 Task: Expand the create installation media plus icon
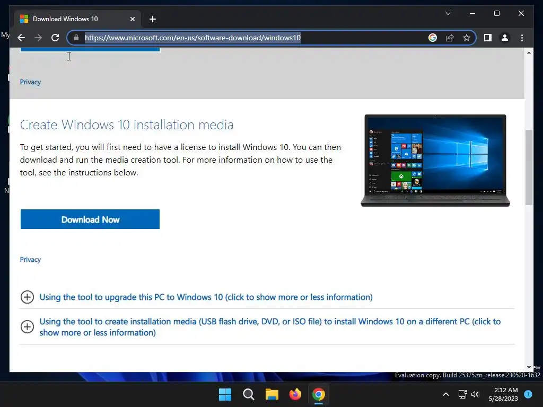tap(27, 326)
